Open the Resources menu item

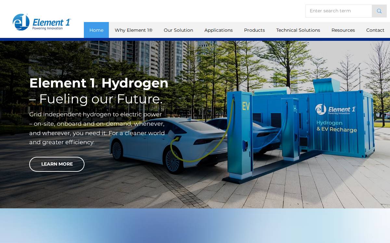click(x=343, y=30)
